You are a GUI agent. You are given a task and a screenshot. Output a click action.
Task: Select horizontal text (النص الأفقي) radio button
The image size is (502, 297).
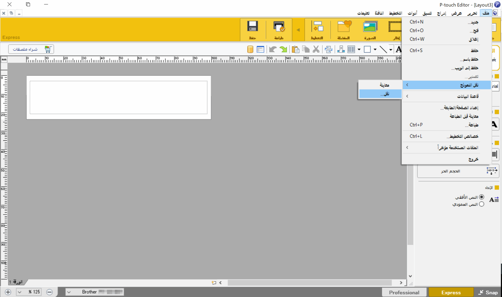click(x=481, y=197)
